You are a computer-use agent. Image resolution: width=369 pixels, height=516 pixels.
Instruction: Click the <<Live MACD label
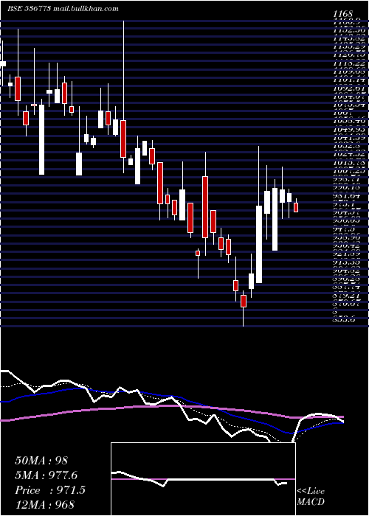tap(311, 497)
